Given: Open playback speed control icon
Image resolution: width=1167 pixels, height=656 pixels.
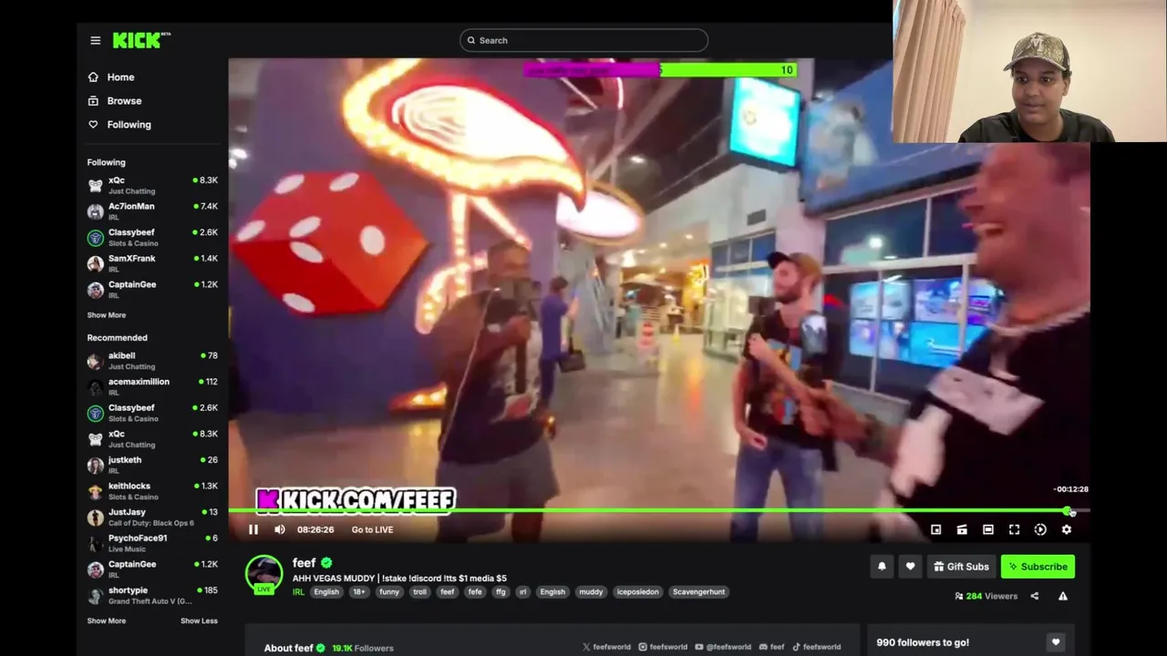Looking at the screenshot, I should (1040, 529).
